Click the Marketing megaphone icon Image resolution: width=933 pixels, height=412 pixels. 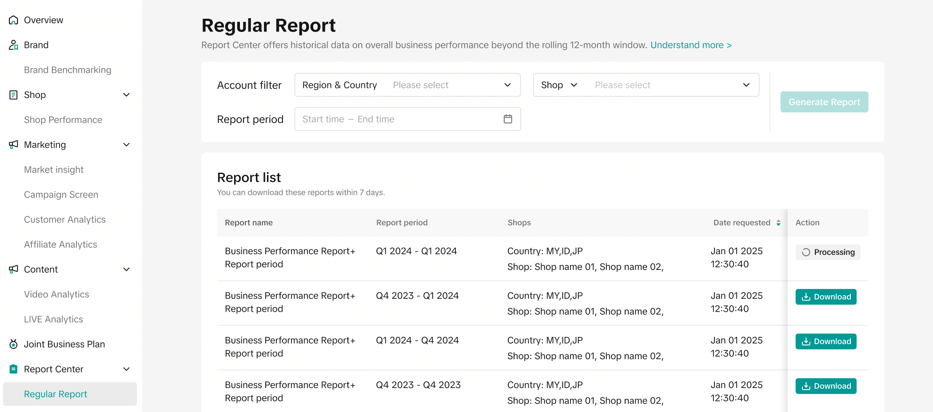tap(13, 144)
